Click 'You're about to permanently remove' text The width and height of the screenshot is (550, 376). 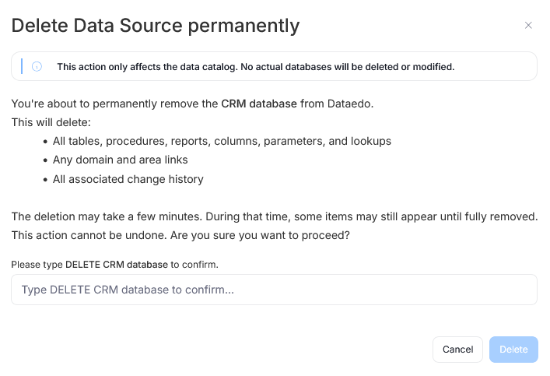tap(114, 104)
